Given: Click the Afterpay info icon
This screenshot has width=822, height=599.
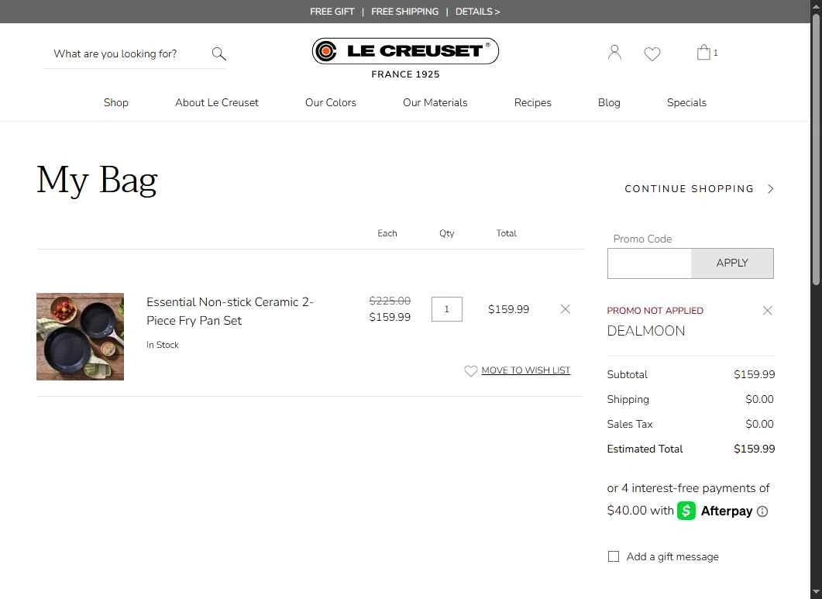Looking at the screenshot, I should 762,511.
